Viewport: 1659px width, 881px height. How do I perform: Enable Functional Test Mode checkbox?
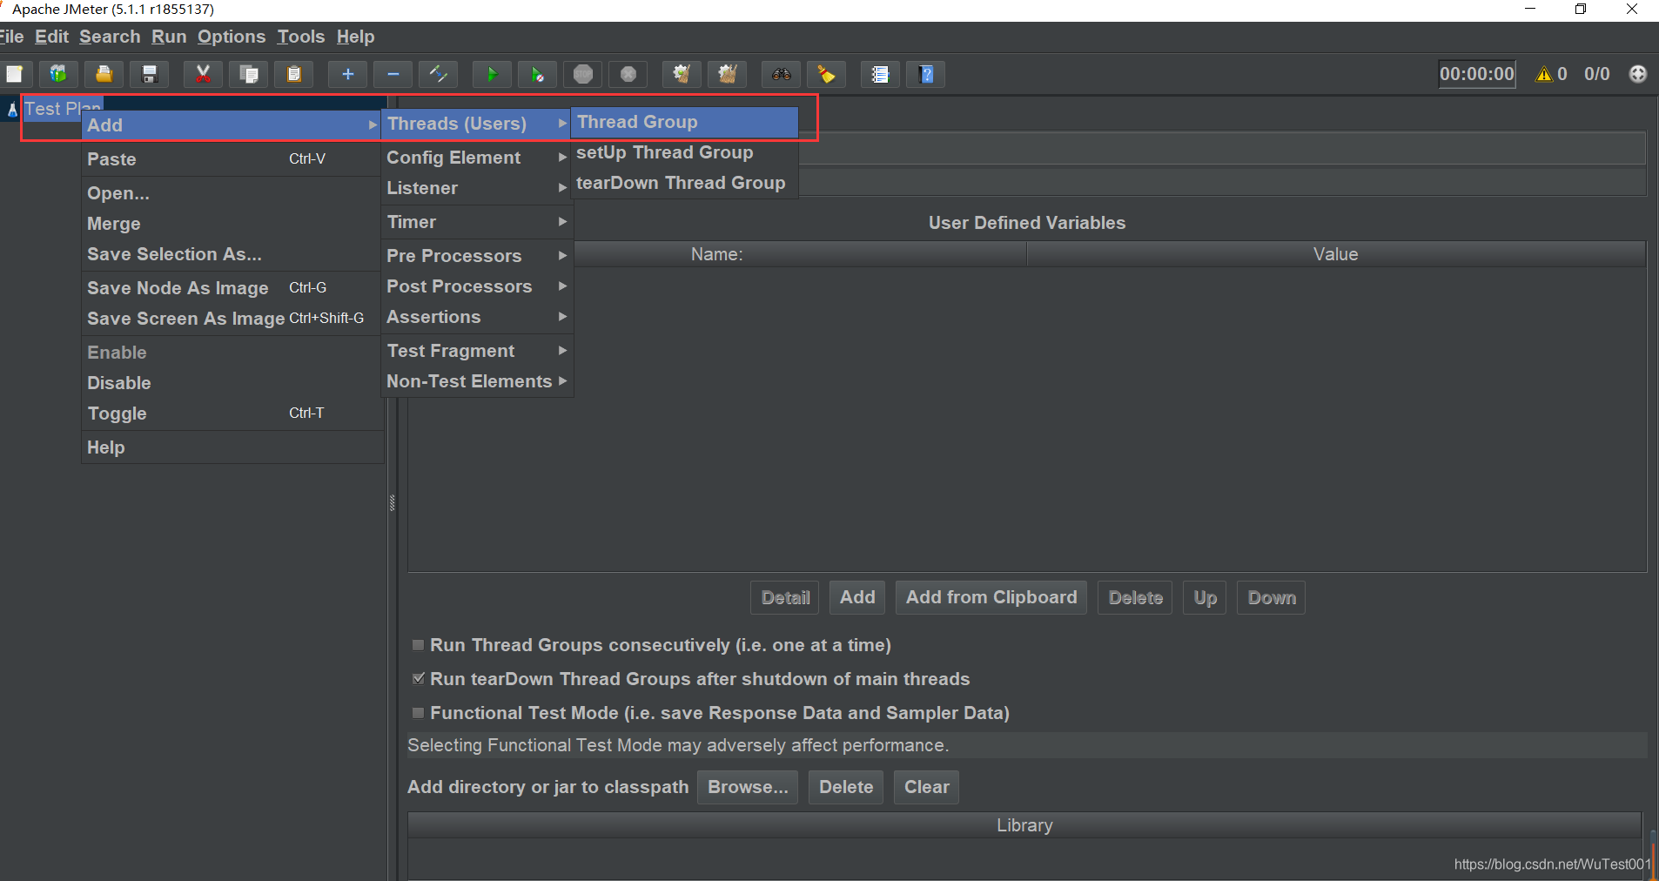pyautogui.click(x=418, y=713)
